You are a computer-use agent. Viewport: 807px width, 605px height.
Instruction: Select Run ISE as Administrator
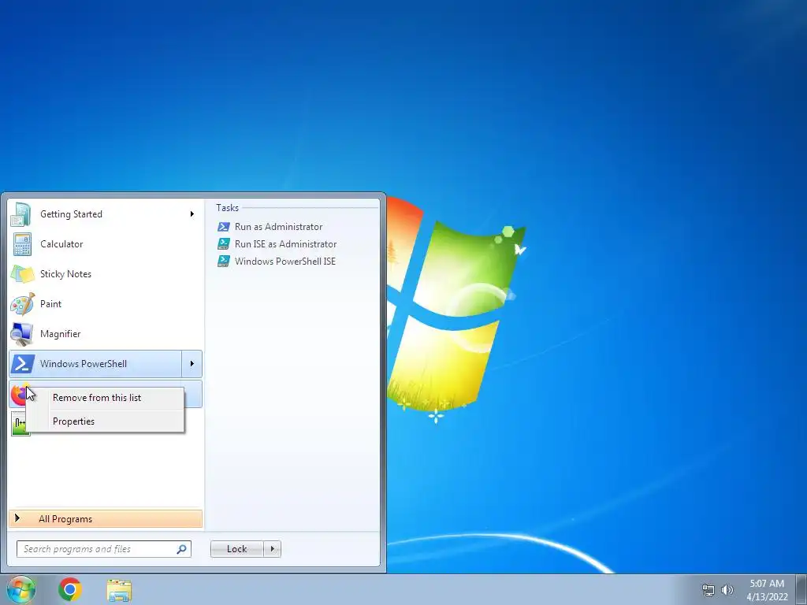click(285, 244)
